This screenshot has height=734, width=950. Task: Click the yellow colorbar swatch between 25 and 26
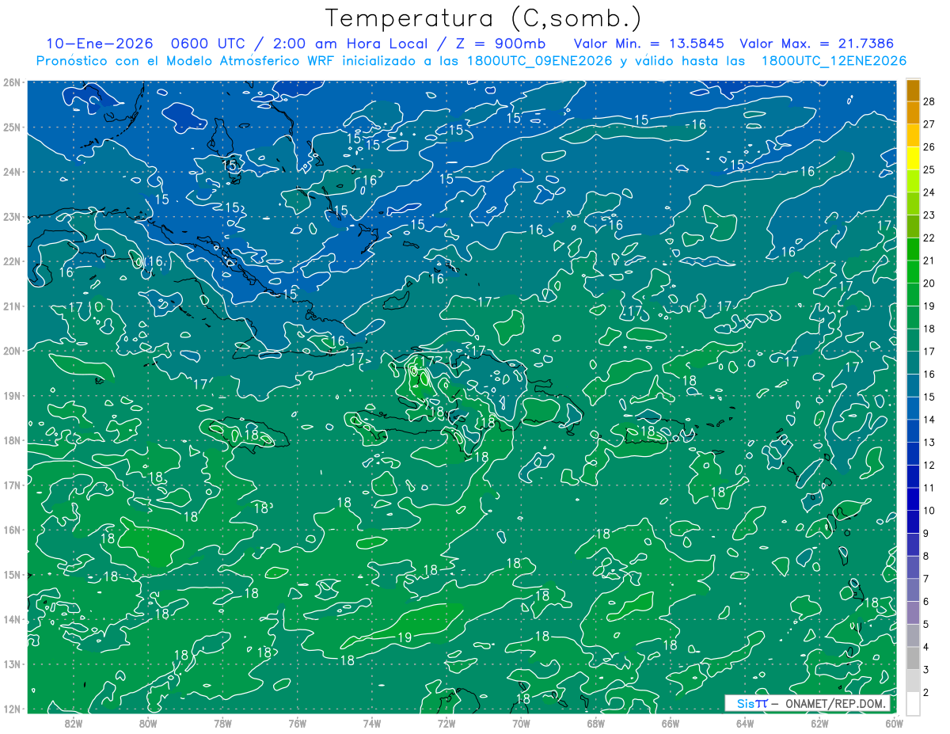pyautogui.click(x=914, y=158)
